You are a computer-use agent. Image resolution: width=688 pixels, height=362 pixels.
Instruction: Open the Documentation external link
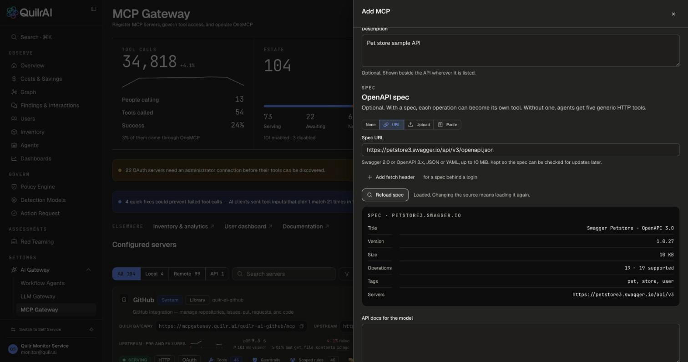coord(306,226)
